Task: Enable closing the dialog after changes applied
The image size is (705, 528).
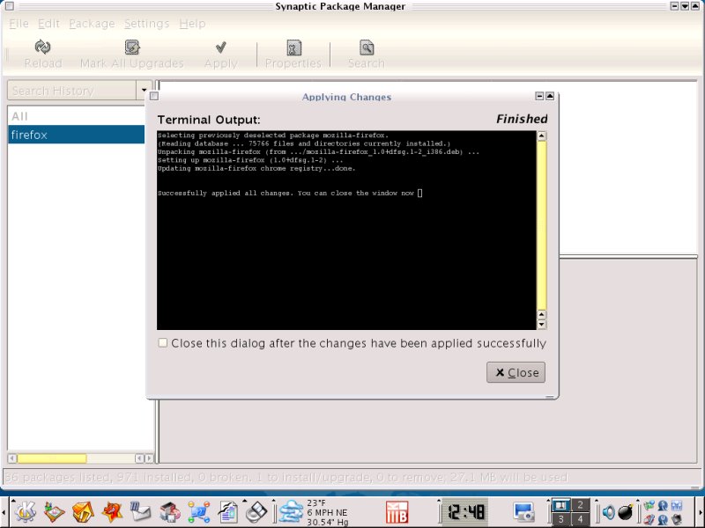Action: click(162, 343)
